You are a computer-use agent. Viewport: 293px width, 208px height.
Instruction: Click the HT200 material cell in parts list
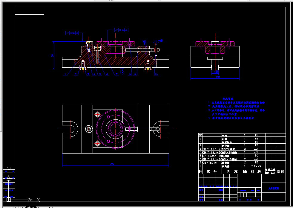256,166
